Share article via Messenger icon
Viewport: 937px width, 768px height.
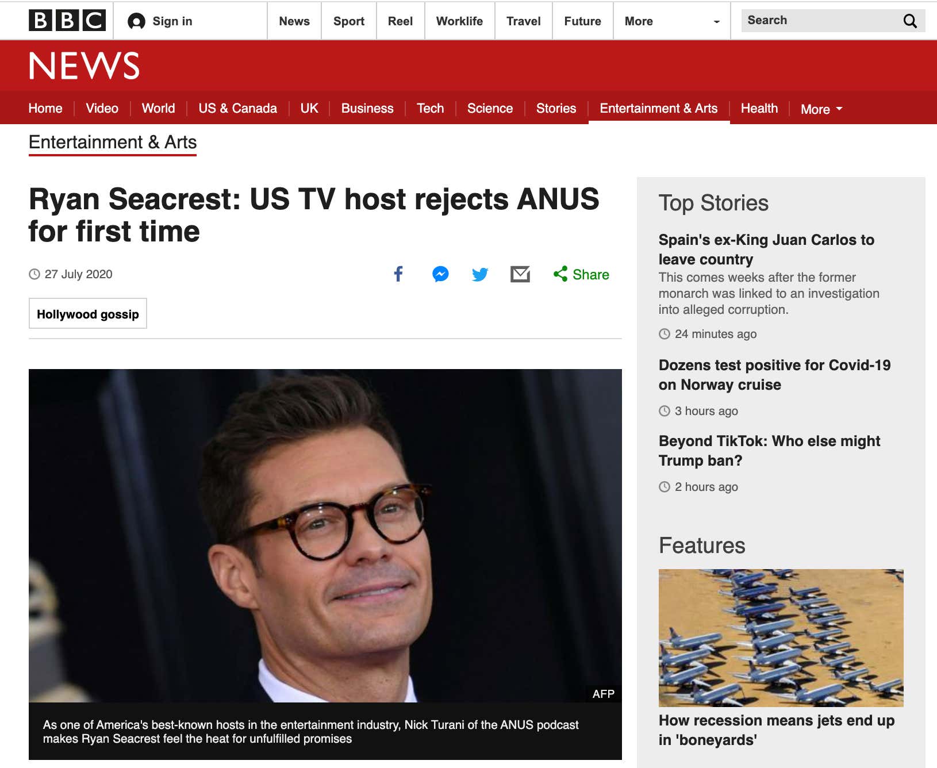[x=440, y=274]
